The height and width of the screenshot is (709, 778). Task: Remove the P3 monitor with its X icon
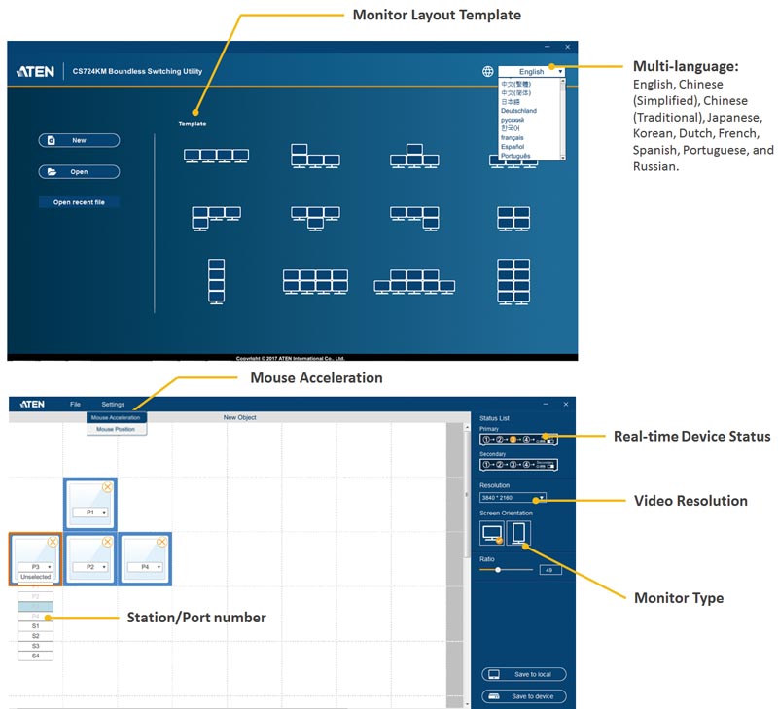tap(53, 542)
